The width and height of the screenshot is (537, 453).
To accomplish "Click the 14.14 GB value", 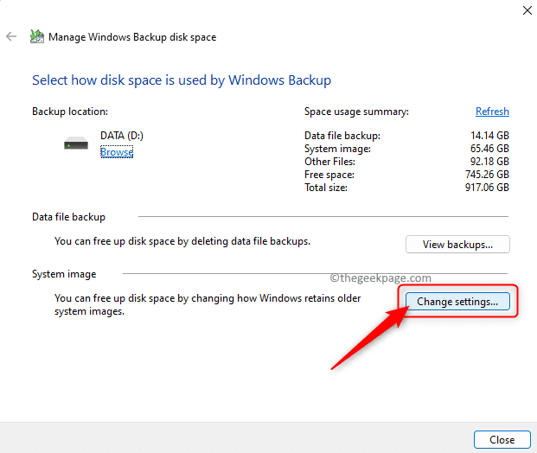I will point(489,136).
